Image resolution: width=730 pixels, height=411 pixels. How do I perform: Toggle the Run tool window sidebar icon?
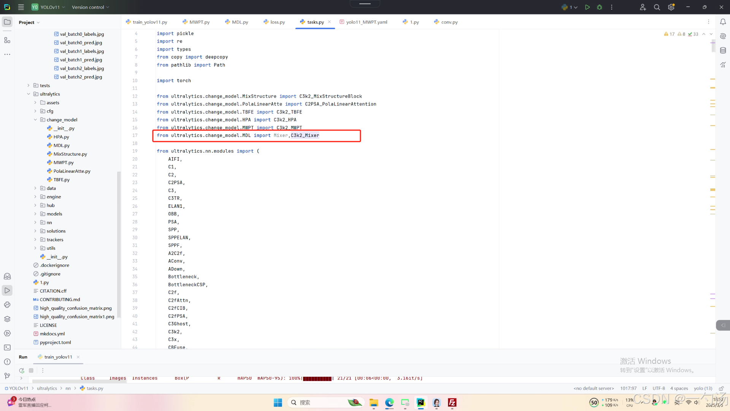[x=7, y=290]
